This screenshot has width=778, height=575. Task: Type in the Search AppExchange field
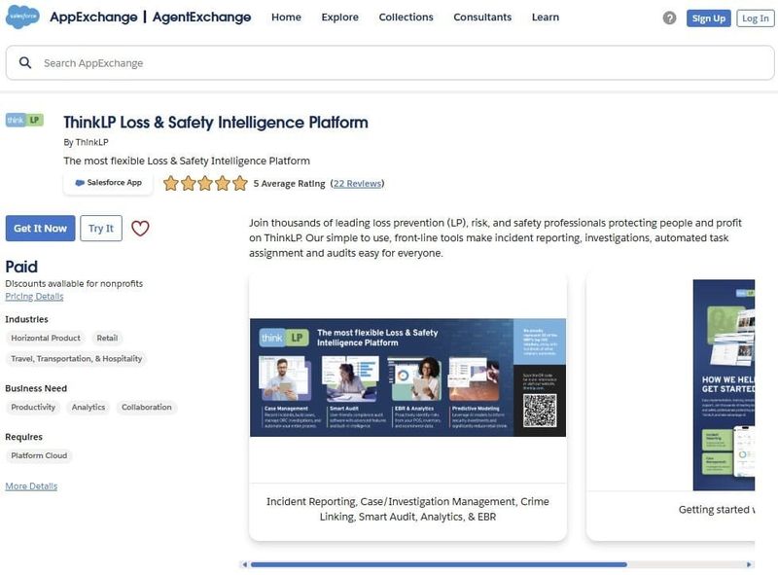pyautogui.click(x=389, y=63)
